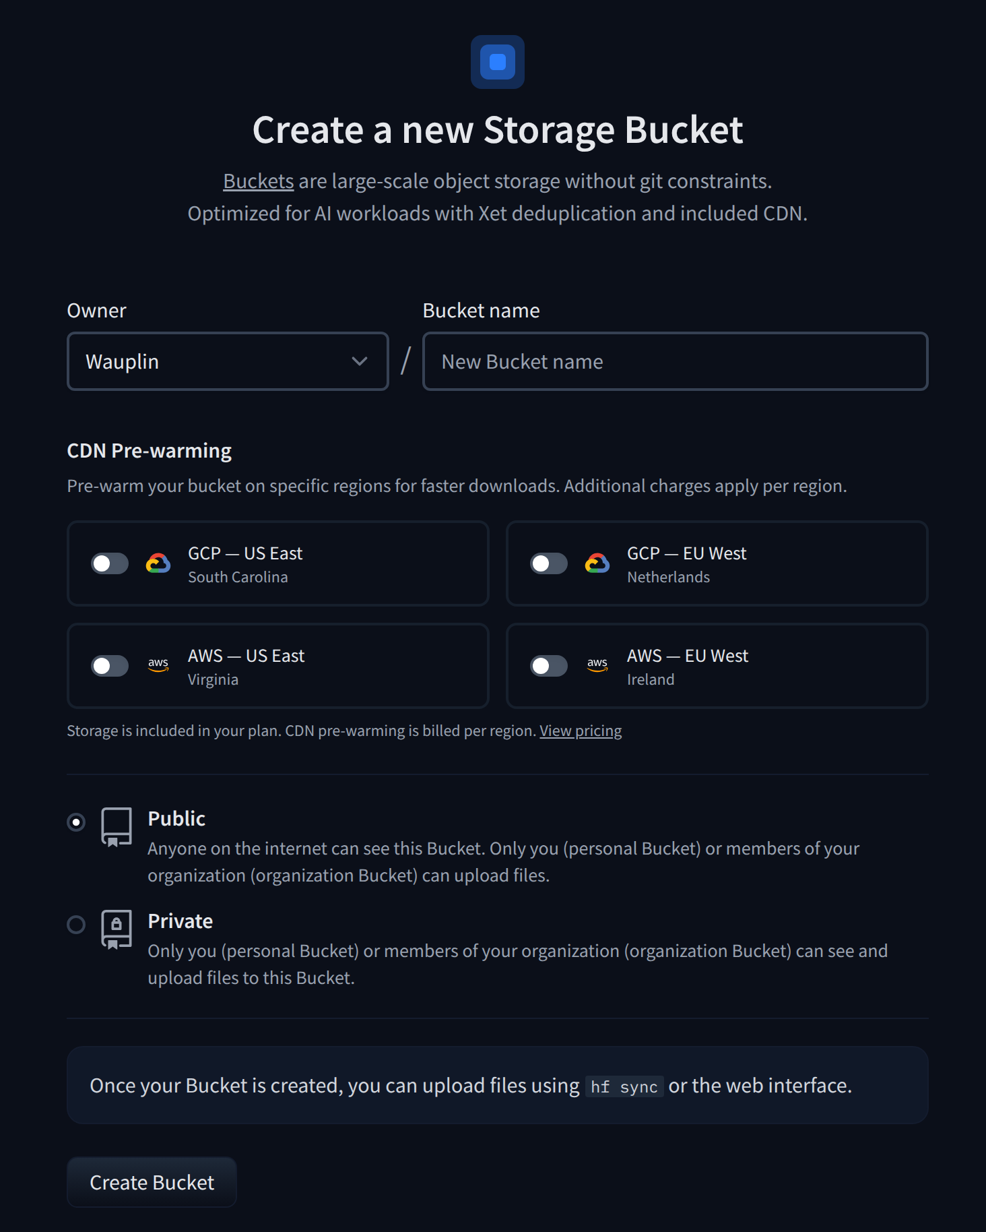Click the Google Cloud icon for US East
The height and width of the screenshot is (1232, 986).
[x=158, y=563]
